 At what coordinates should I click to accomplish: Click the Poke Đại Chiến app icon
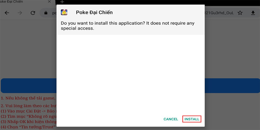[x=64, y=12]
